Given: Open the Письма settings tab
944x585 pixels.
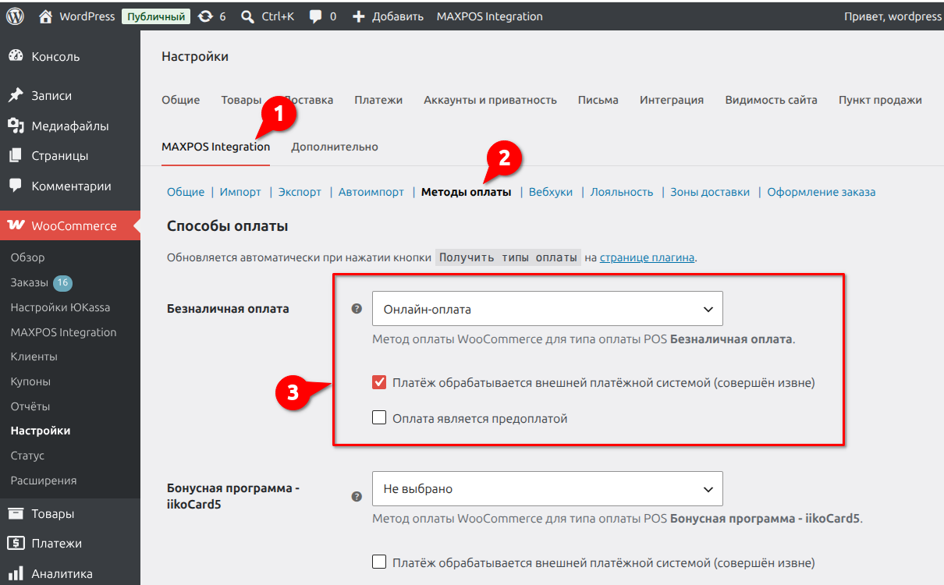Looking at the screenshot, I should pos(598,100).
